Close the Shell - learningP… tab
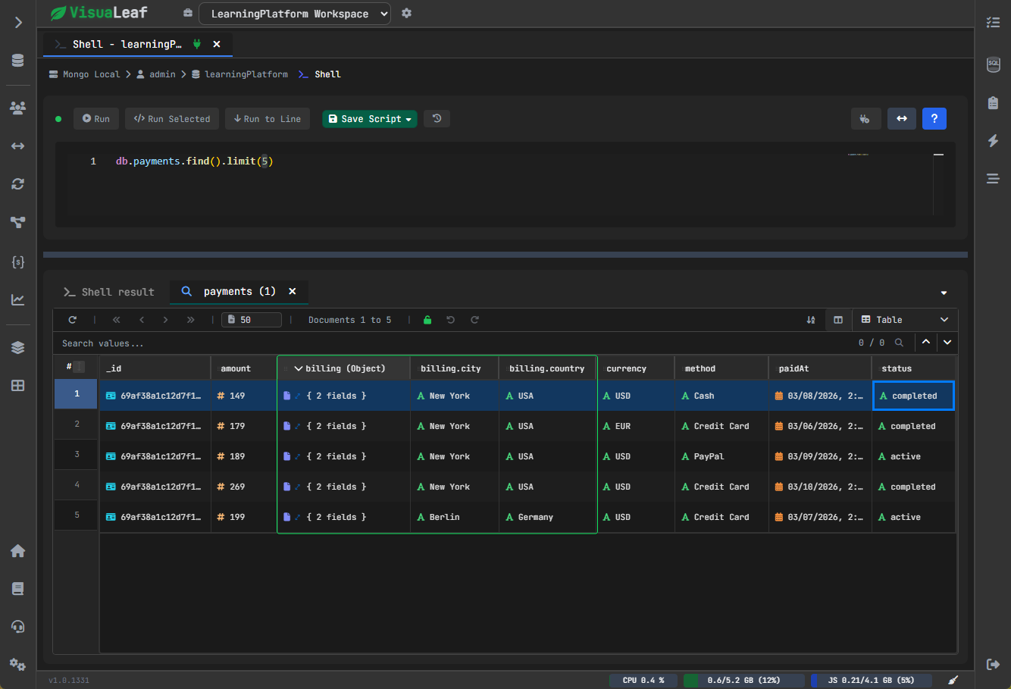 point(217,44)
